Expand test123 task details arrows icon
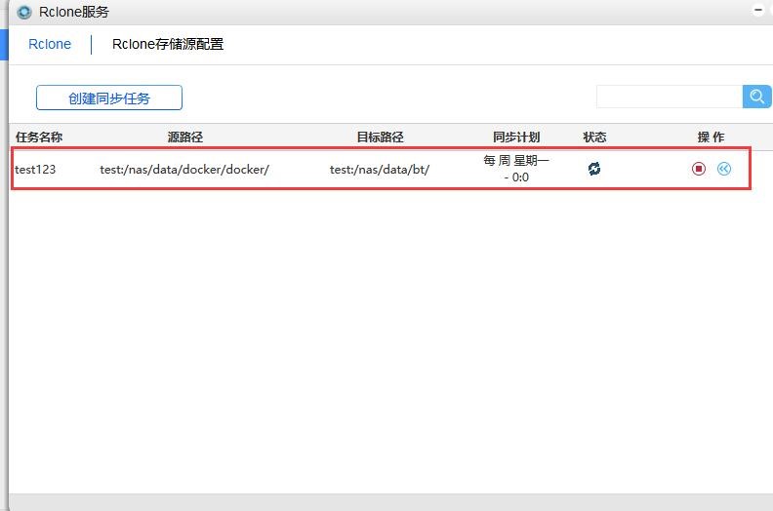 coord(723,169)
